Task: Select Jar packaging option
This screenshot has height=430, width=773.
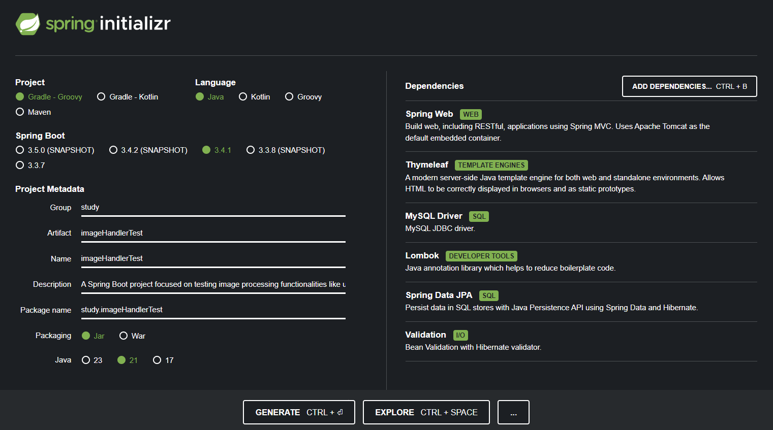Action: coord(93,336)
